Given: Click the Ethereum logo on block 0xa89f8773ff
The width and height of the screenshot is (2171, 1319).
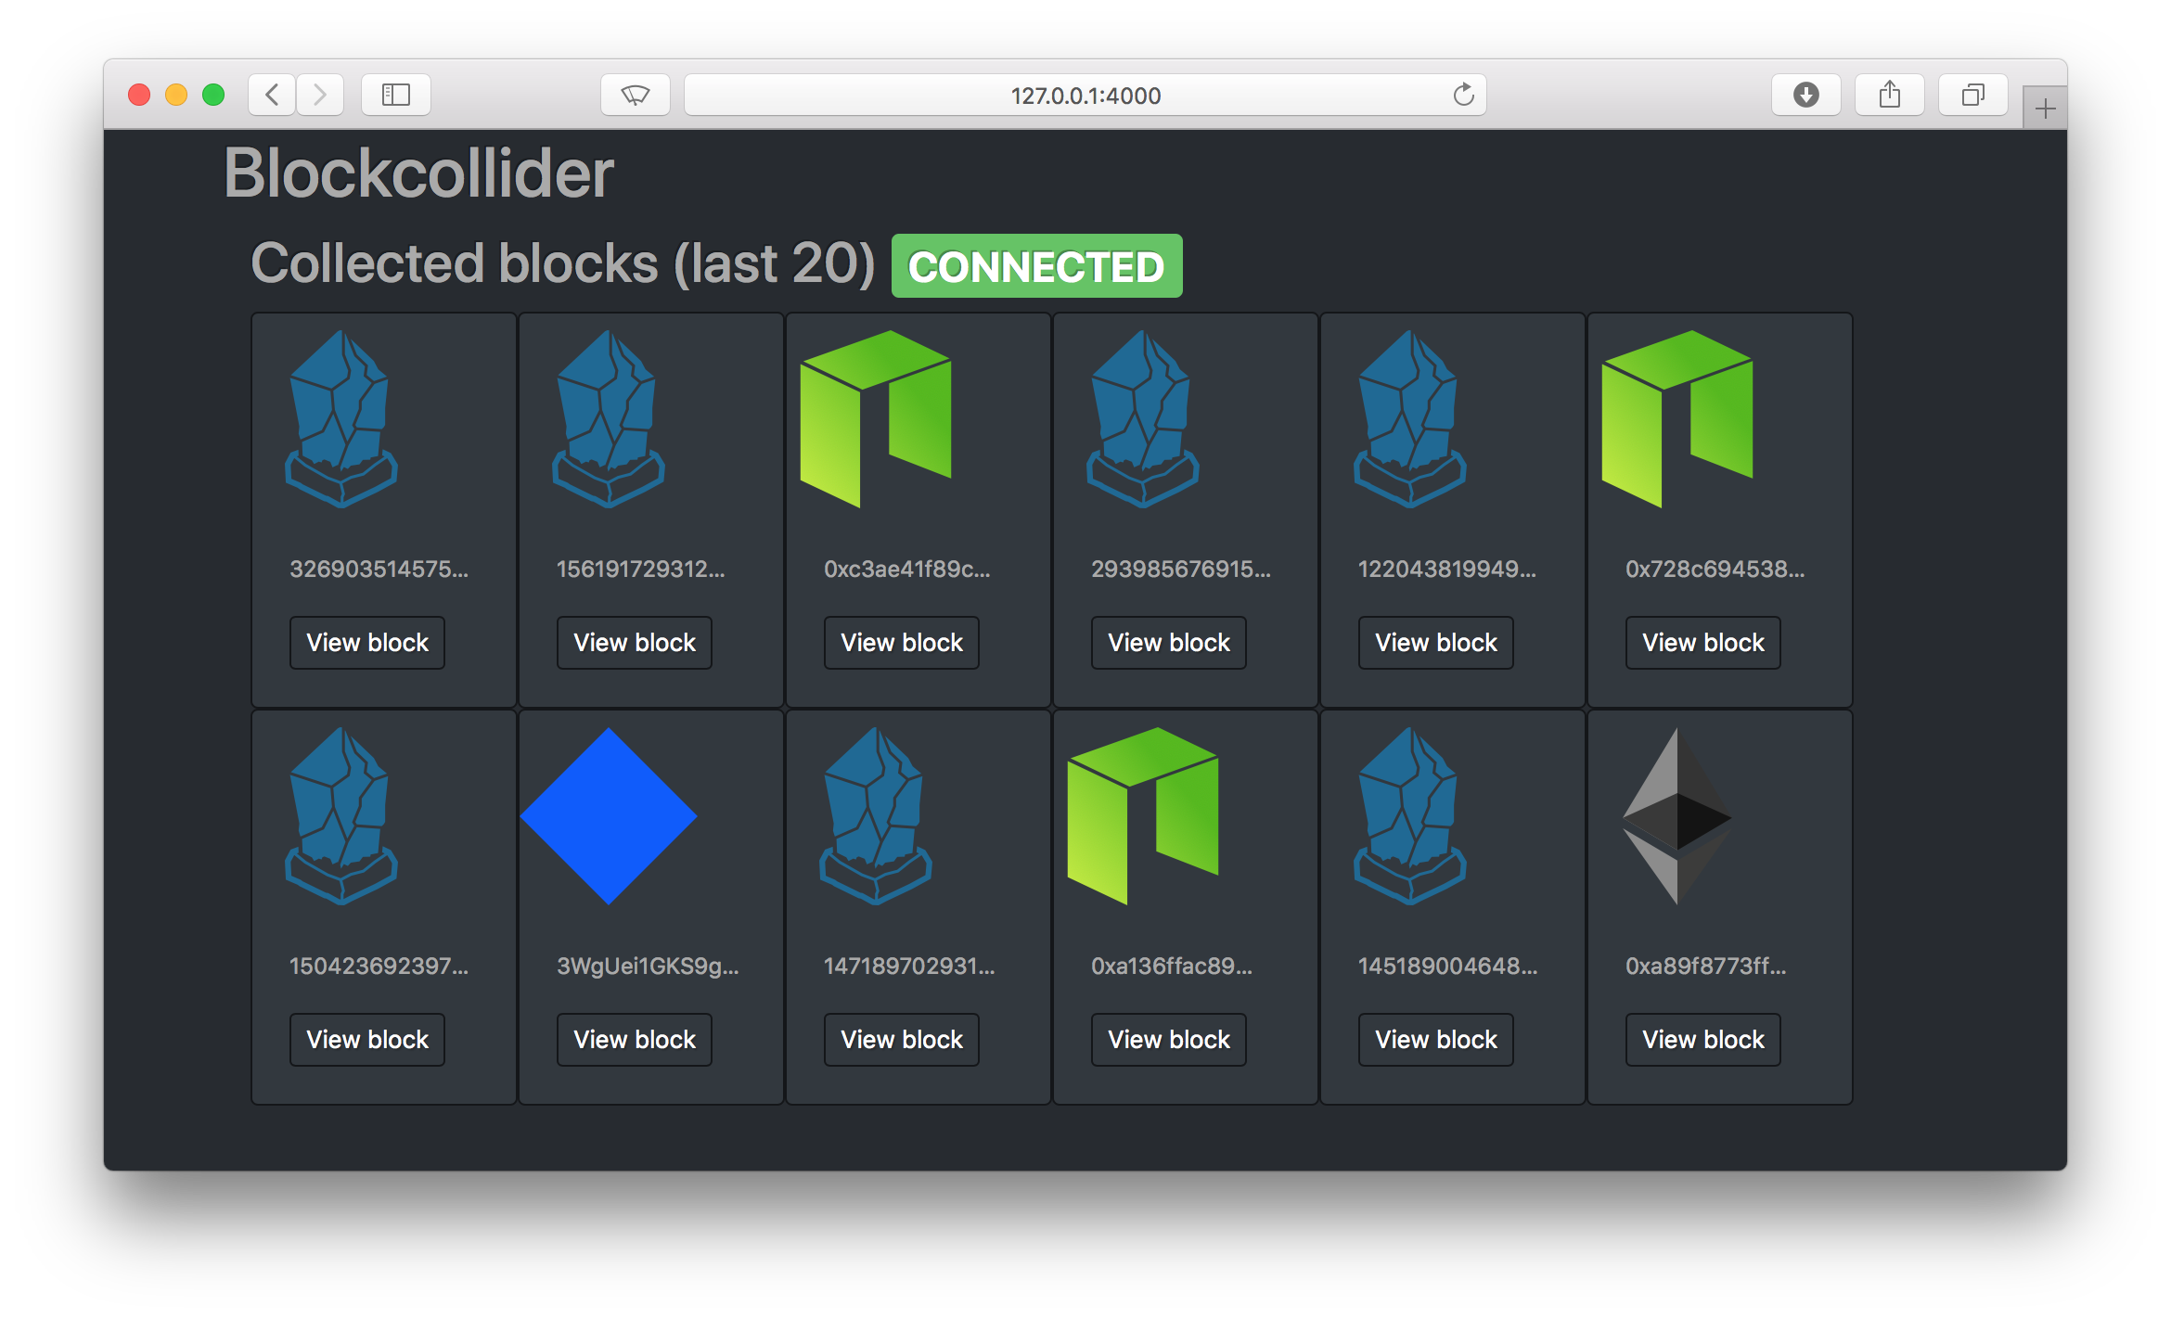Looking at the screenshot, I should coord(1677,816).
